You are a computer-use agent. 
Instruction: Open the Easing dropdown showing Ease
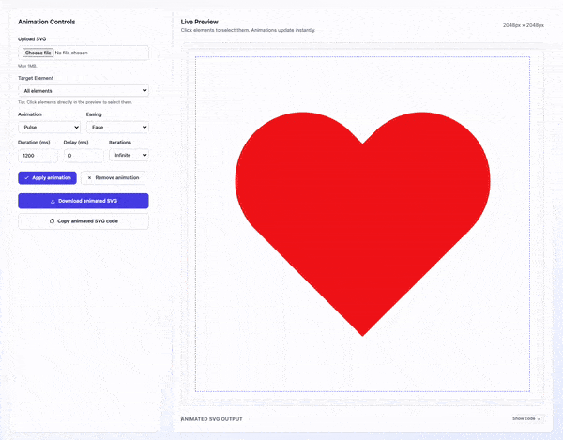117,127
